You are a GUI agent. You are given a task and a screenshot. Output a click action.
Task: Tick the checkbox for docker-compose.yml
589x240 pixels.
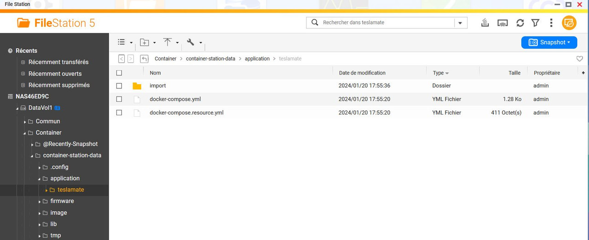coord(119,99)
